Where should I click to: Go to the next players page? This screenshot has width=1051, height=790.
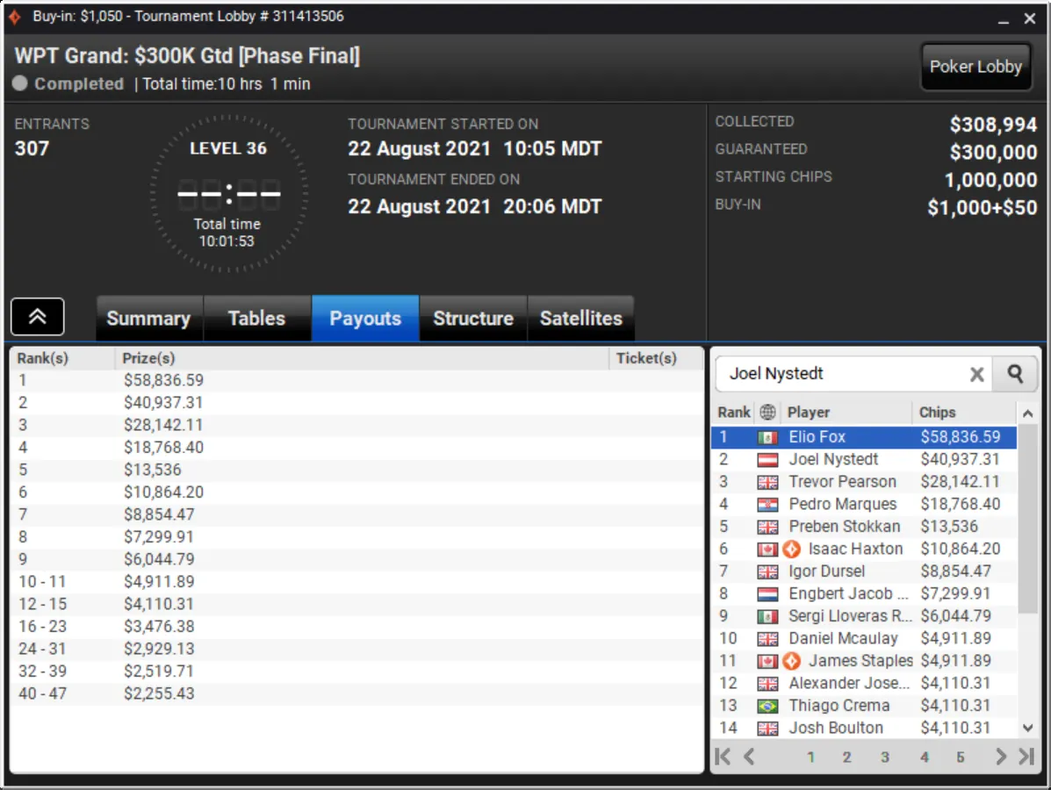coord(1001,757)
